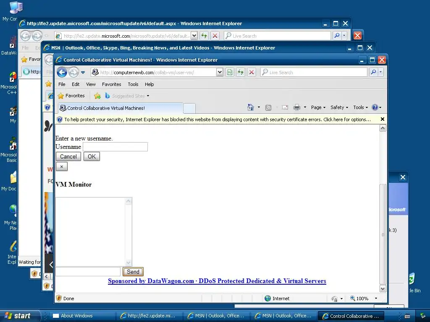Open Suggested Sites dropdown
This screenshot has height=322, width=430.
point(127,96)
